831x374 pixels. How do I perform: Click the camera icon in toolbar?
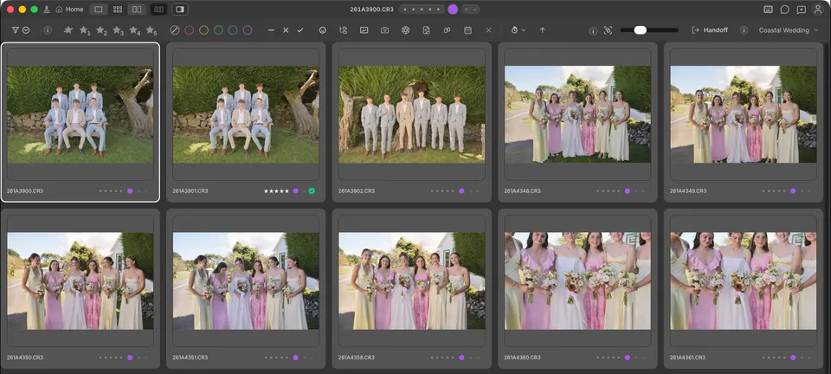(x=384, y=30)
